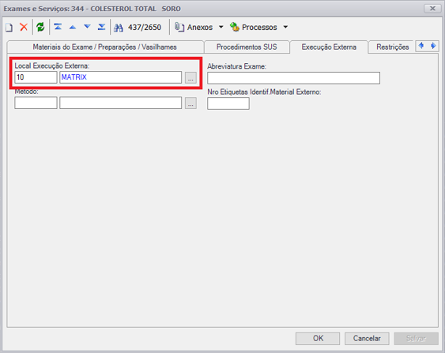Expand the Processos dropdown arrow
Screen dimensions: 445x353
[285, 27]
